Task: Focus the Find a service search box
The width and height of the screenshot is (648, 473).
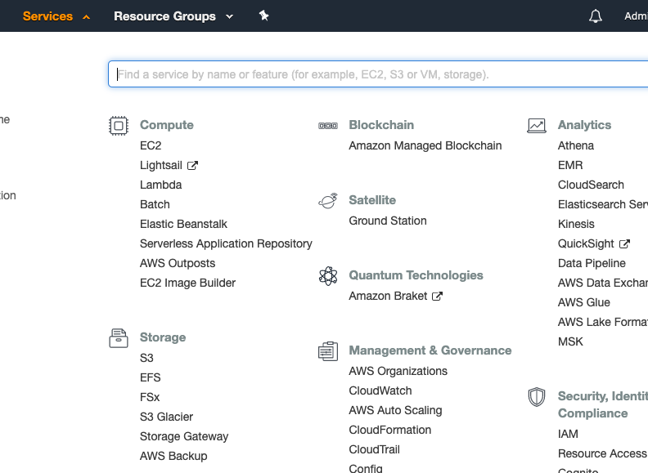Action: pyautogui.click(x=376, y=74)
